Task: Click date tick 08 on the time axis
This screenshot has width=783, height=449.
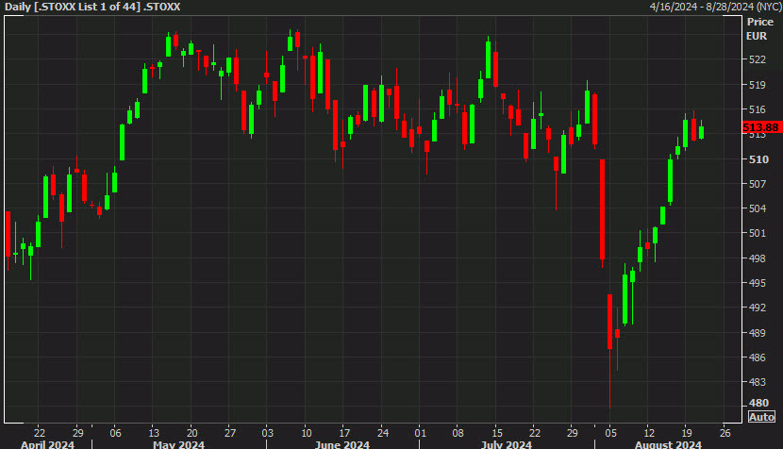Action: point(458,433)
